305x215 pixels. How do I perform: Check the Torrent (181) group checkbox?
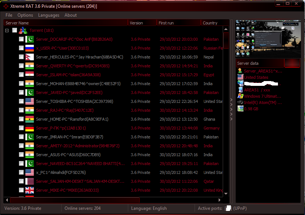(x=14, y=30)
